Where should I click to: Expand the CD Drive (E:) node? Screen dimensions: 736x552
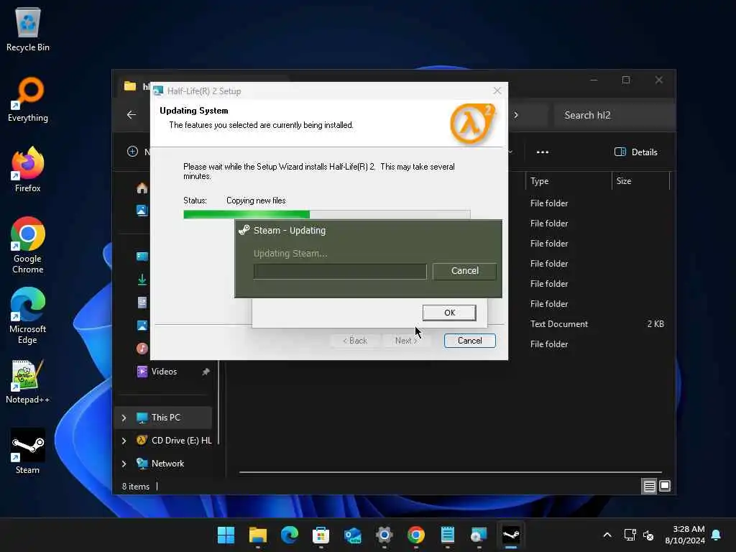click(x=124, y=441)
